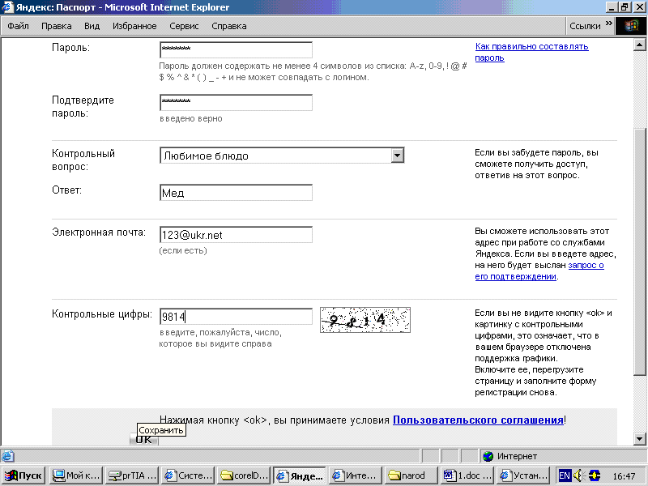Click the Ответ field containing Мед
Image resolution: width=648 pixels, height=486 pixels.
click(x=236, y=193)
